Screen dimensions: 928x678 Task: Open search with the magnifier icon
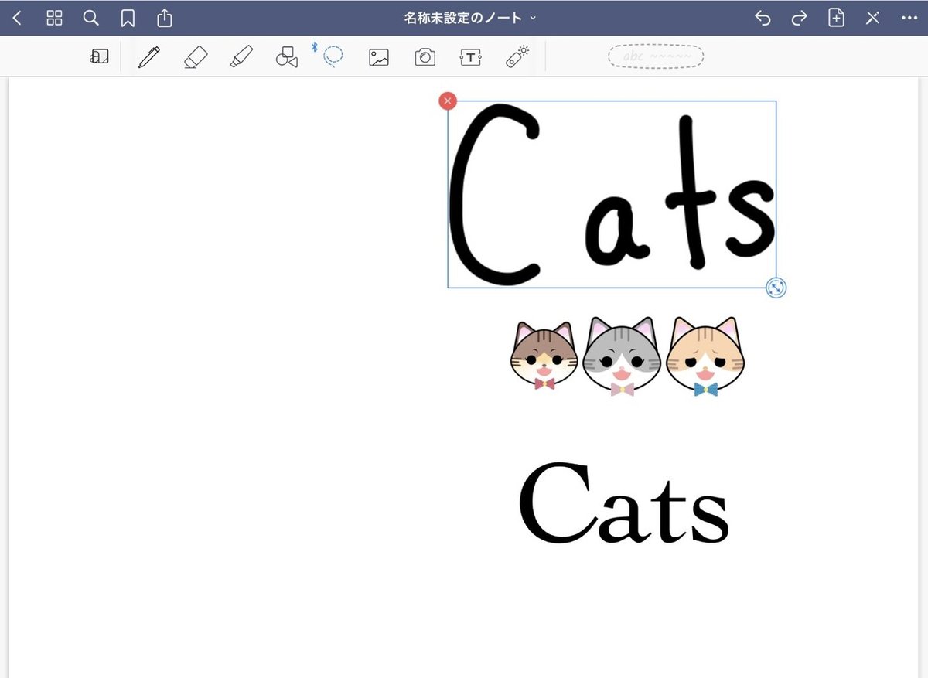pos(91,18)
